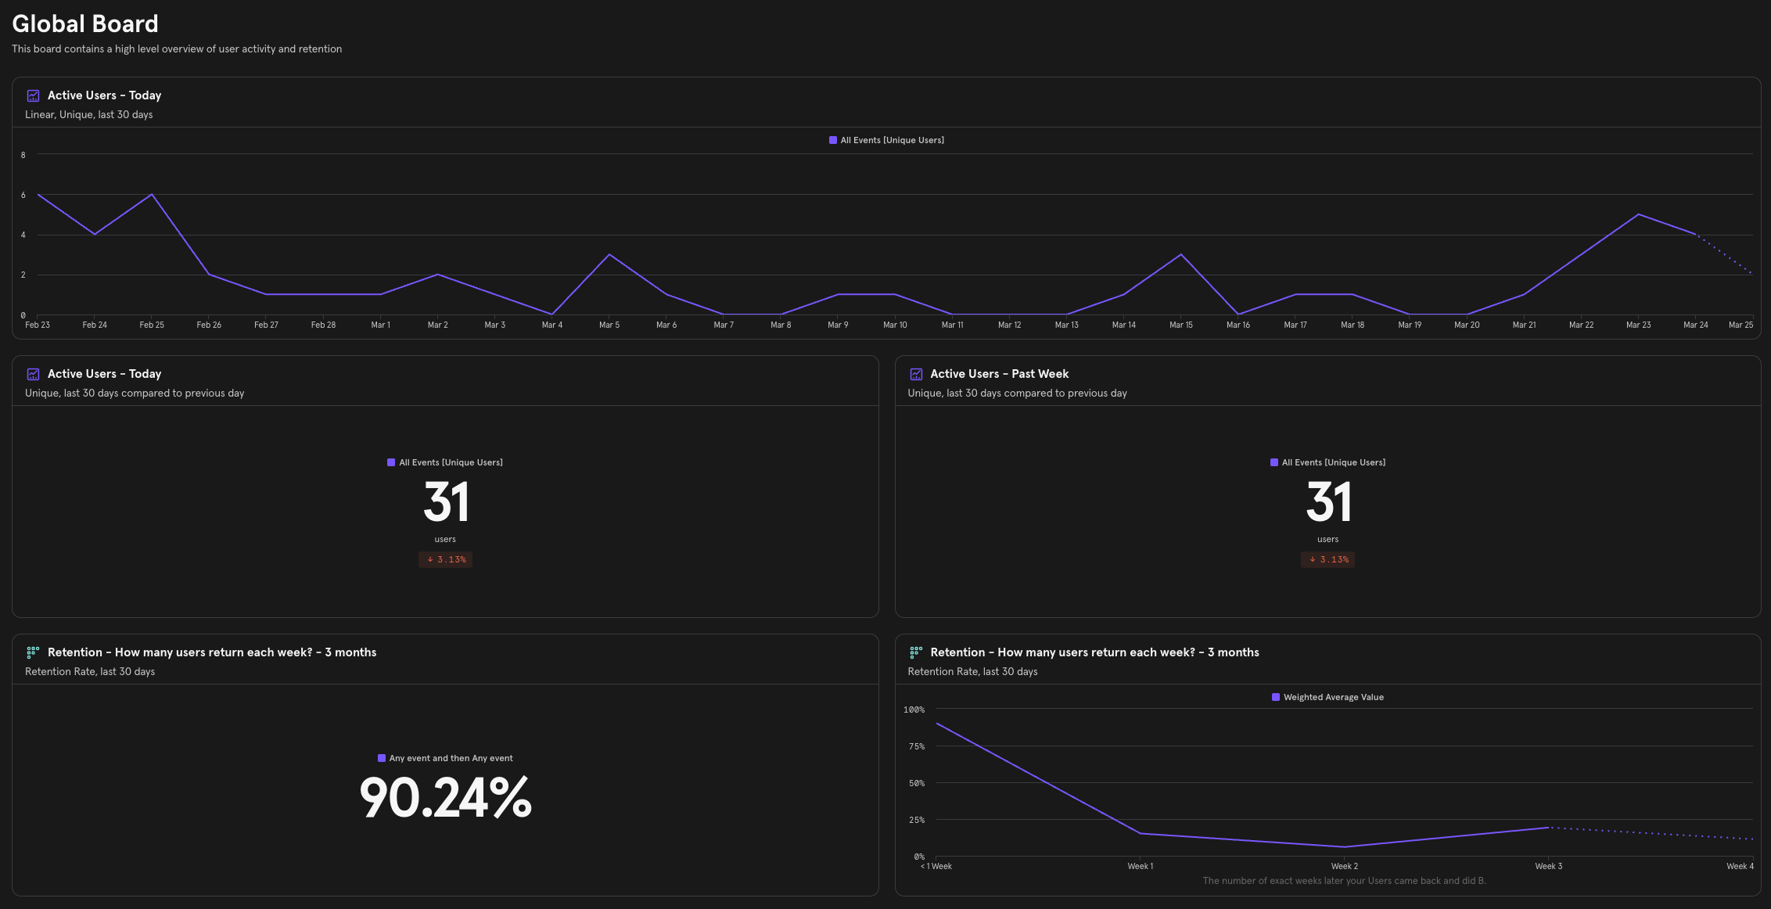Click the down-arrow icon in the Past Week 3.13% badge
Image resolution: width=1771 pixels, height=909 pixels.
tap(1312, 559)
